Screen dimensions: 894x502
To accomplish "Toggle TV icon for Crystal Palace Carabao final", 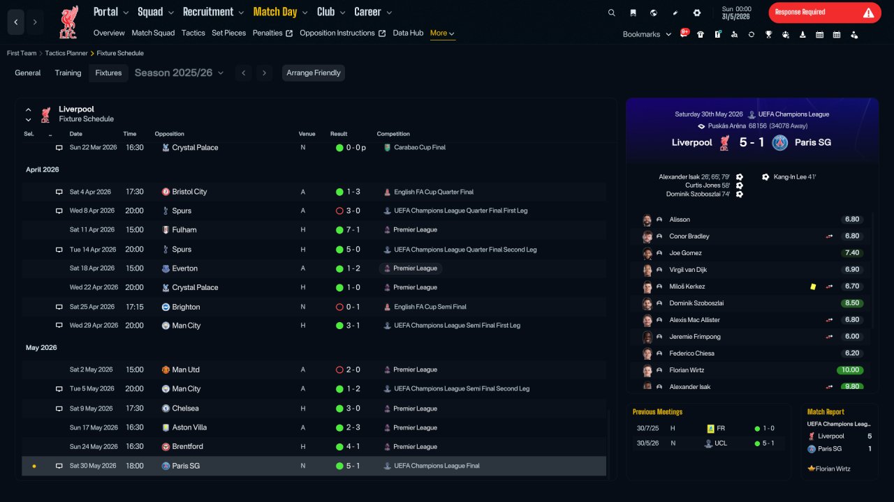I will pos(59,148).
